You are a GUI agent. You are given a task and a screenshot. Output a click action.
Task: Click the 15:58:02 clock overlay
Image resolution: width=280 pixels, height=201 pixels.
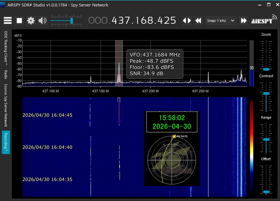click(172, 118)
